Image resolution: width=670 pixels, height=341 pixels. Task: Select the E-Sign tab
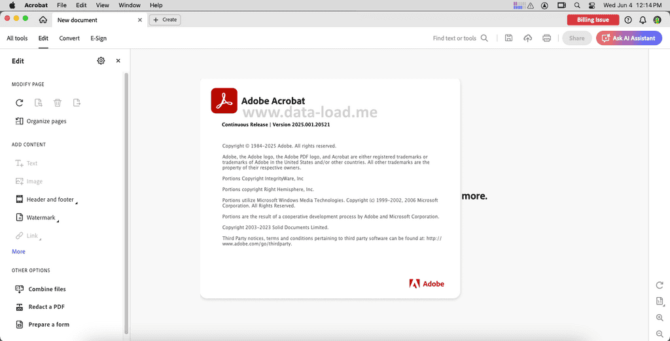click(98, 38)
